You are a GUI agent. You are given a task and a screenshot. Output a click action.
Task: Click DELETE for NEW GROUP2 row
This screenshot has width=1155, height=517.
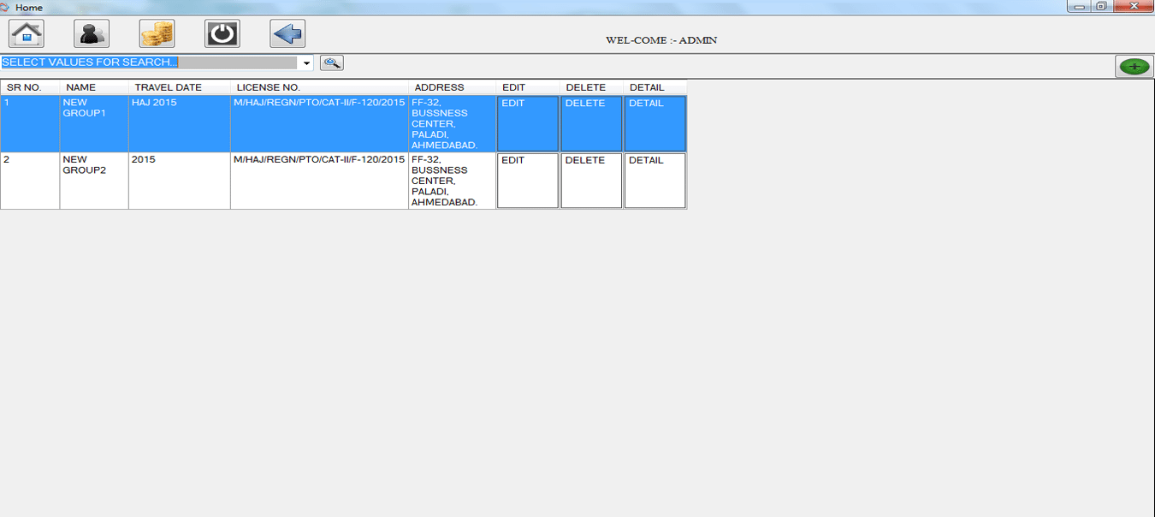pyautogui.click(x=591, y=181)
